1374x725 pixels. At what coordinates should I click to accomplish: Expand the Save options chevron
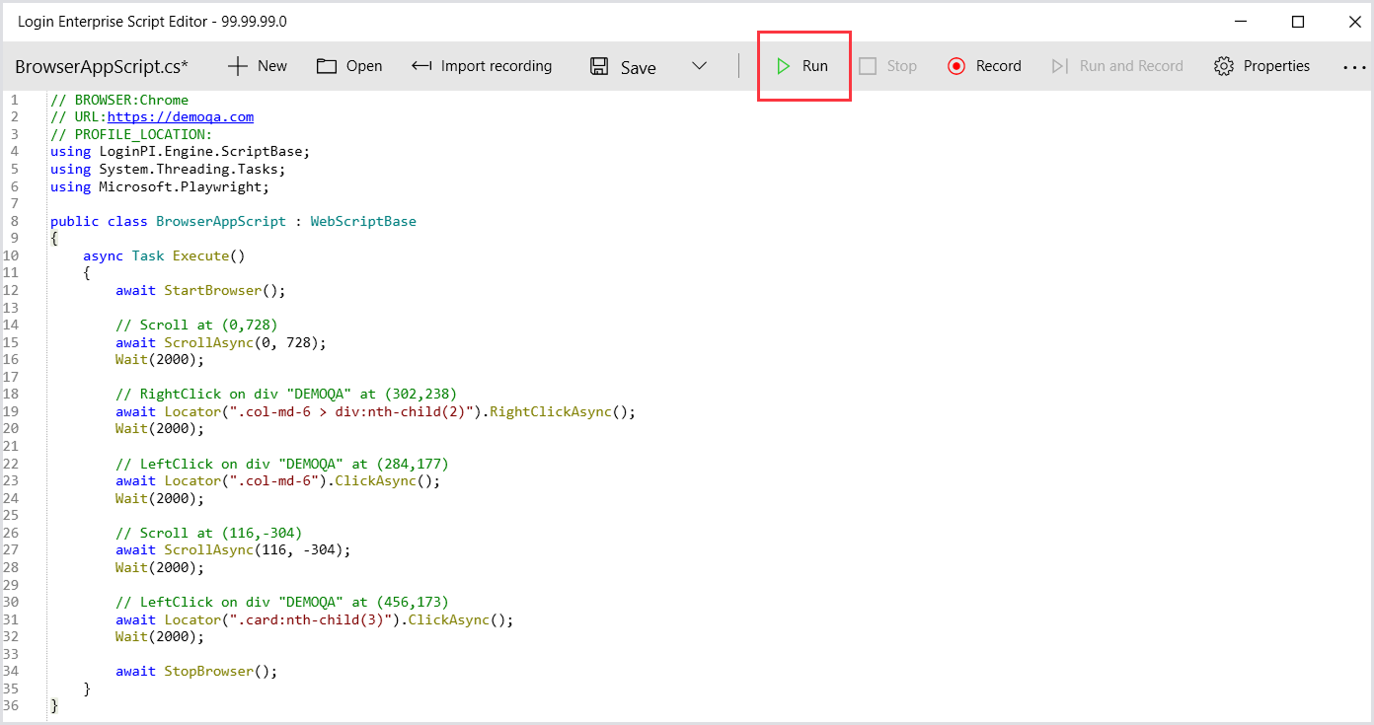click(x=699, y=66)
